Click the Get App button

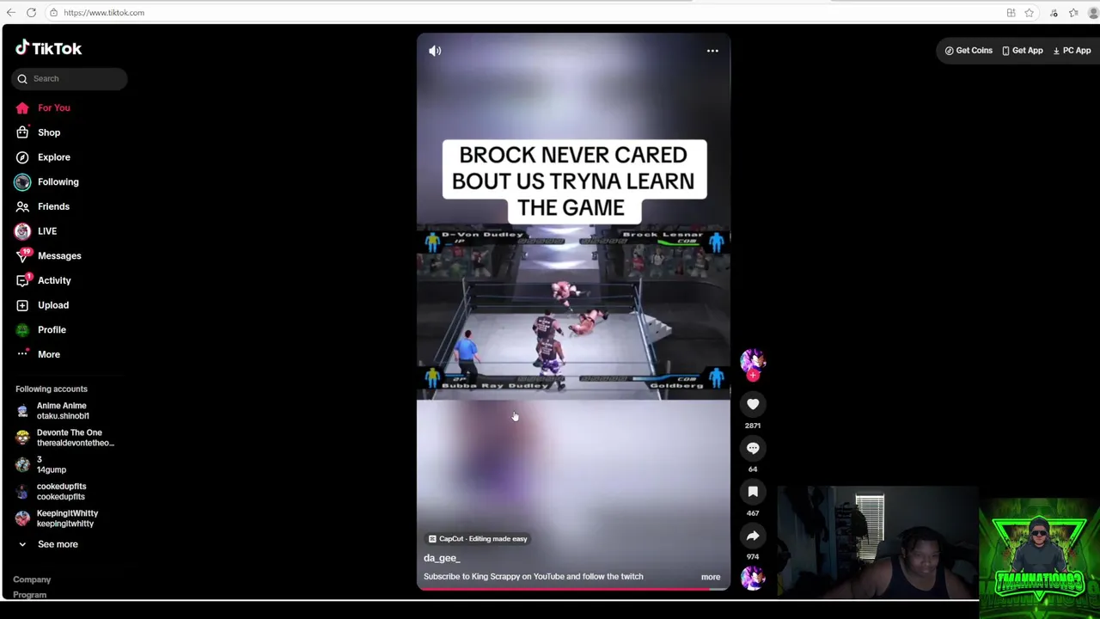(x=1022, y=51)
